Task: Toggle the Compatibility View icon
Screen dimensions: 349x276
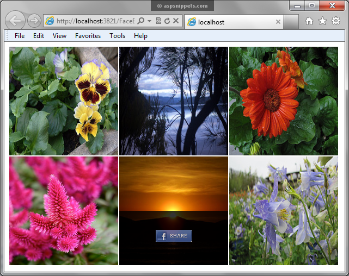Action: coord(158,21)
